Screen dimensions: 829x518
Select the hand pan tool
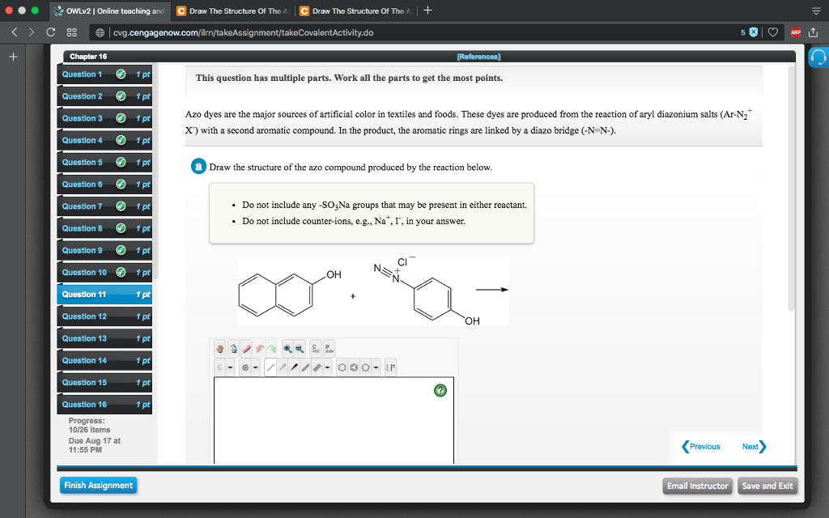pyautogui.click(x=219, y=347)
